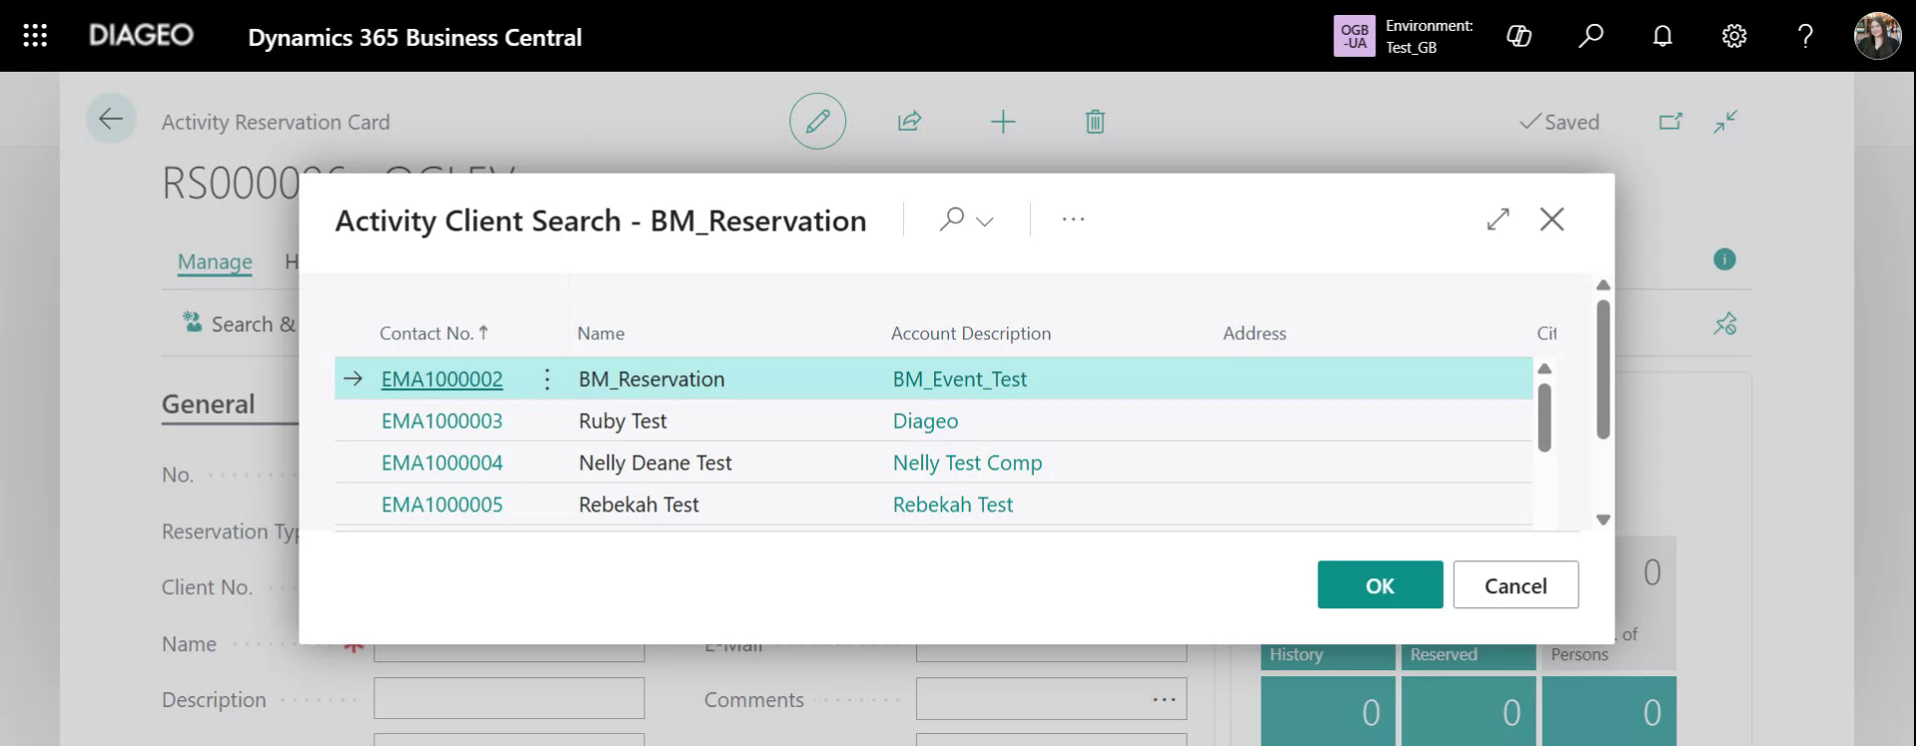The width and height of the screenshot is (1916, 746).
Task: Open contact EMA1000003
Action: (442, 421)
